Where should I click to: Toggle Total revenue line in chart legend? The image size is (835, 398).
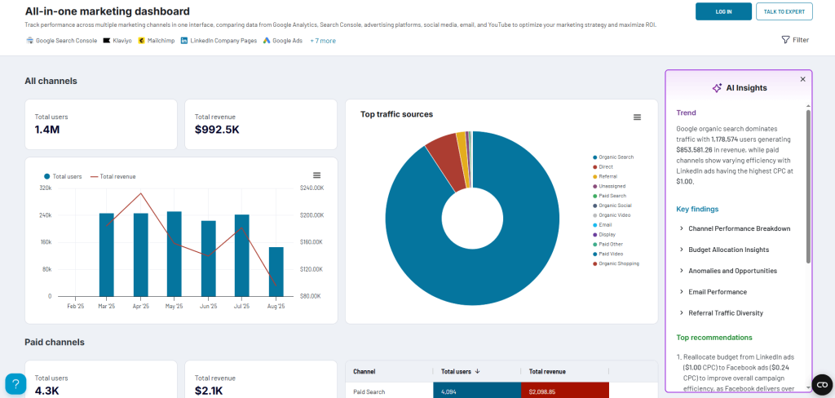(113, 176)
